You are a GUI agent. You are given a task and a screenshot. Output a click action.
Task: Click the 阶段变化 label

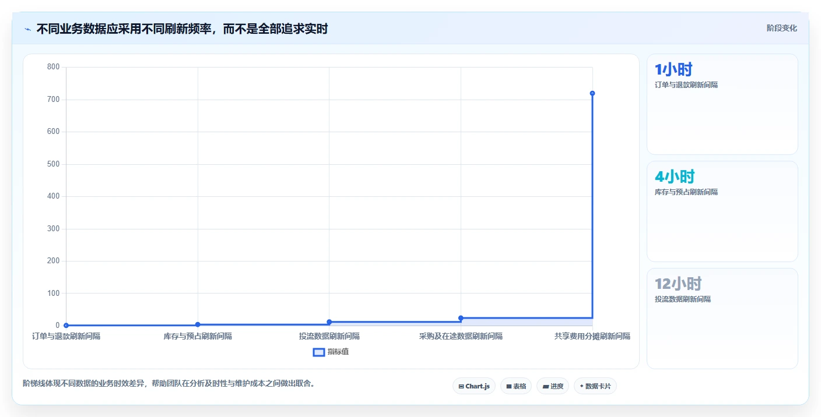tap(782, 28)
